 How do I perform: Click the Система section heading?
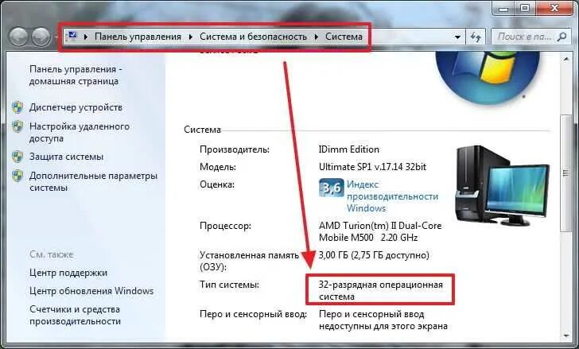202,130
